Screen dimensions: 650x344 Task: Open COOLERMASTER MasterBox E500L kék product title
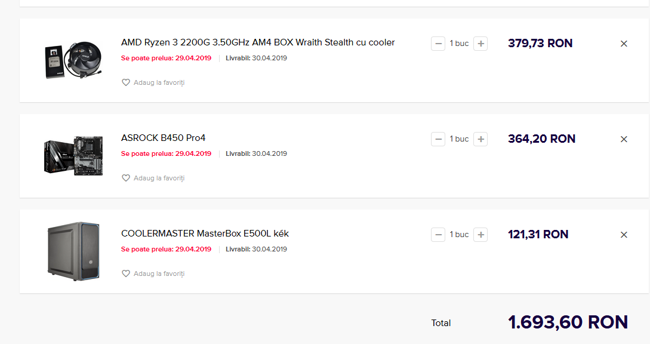pos(205,233)
